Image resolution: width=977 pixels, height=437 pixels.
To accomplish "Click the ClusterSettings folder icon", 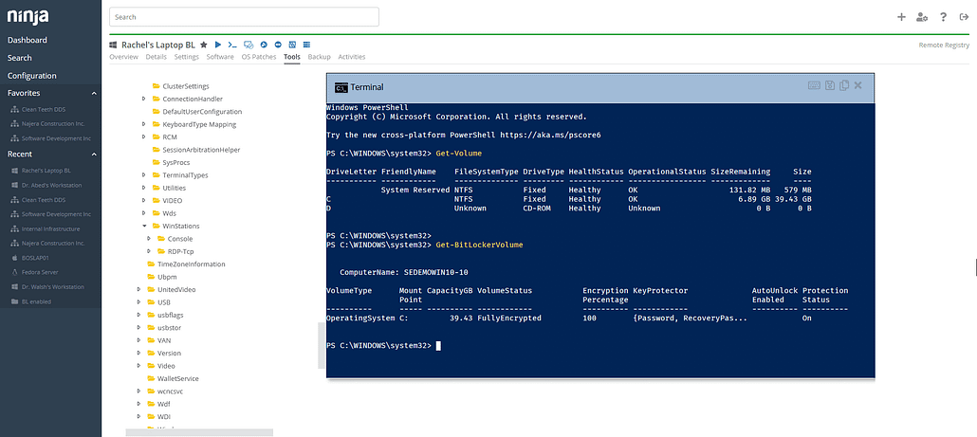I will tap(157, 86).
